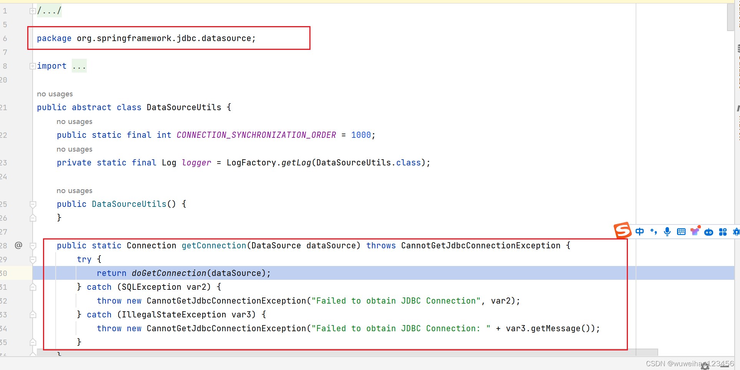The width and height of the screenshot is (740, 370).
Task: Expand the folded header comment on line 1
Action: tap(33, 11)
